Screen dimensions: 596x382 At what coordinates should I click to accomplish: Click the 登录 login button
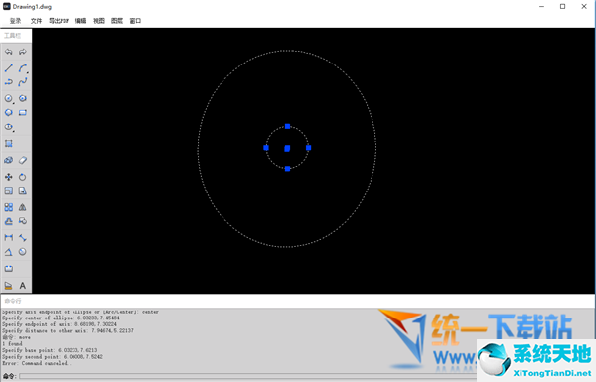(x=15, y=21)
